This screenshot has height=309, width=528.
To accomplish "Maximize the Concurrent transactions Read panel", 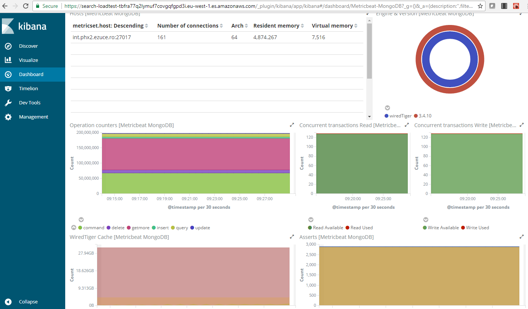I will (407, 125).
